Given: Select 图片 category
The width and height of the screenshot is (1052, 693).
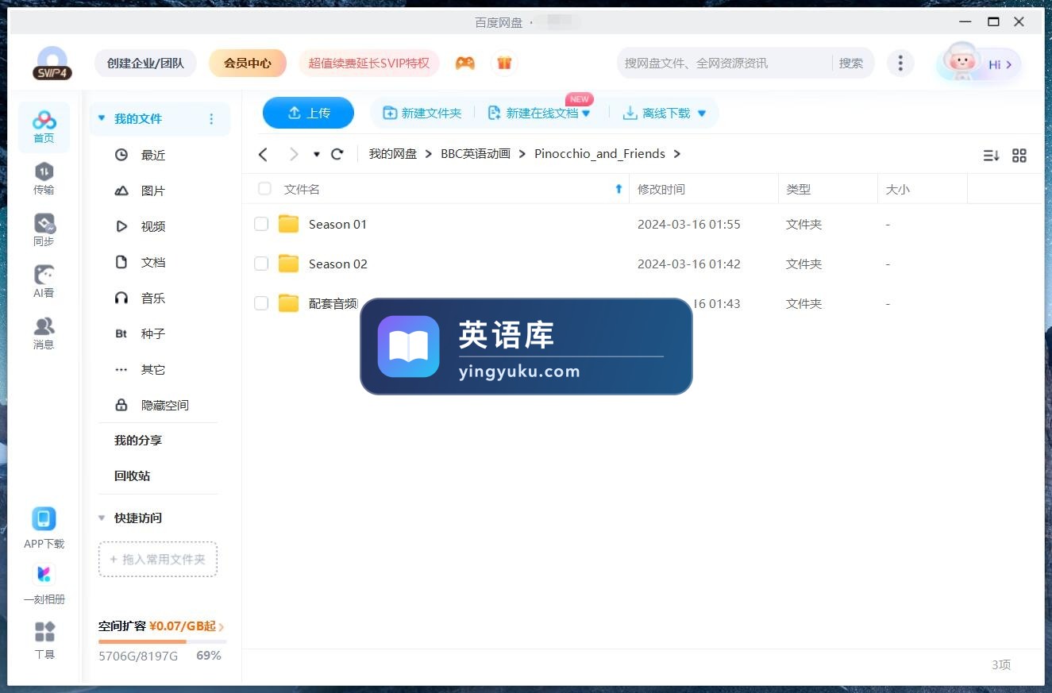Looking at the screenshot, I should click(x=153, y=191).
